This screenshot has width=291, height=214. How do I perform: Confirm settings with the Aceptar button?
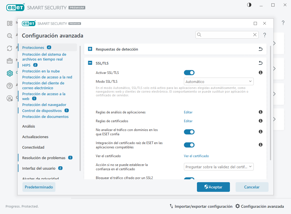pyautogui.click(x=213, y=187)
